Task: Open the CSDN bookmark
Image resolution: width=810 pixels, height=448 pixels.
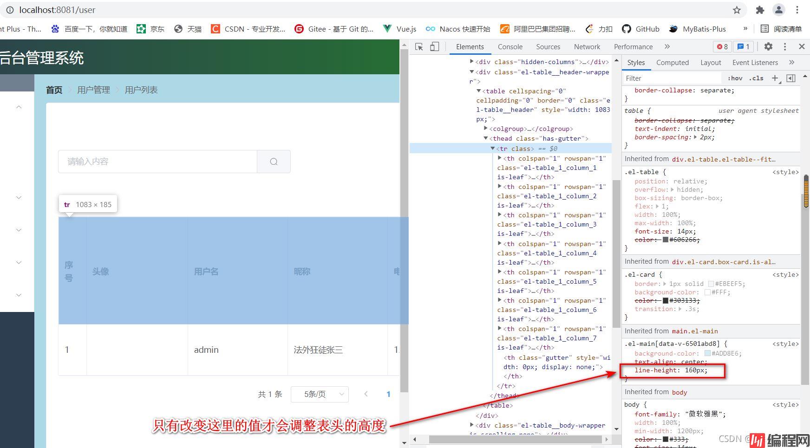Action: coord(248,29)
